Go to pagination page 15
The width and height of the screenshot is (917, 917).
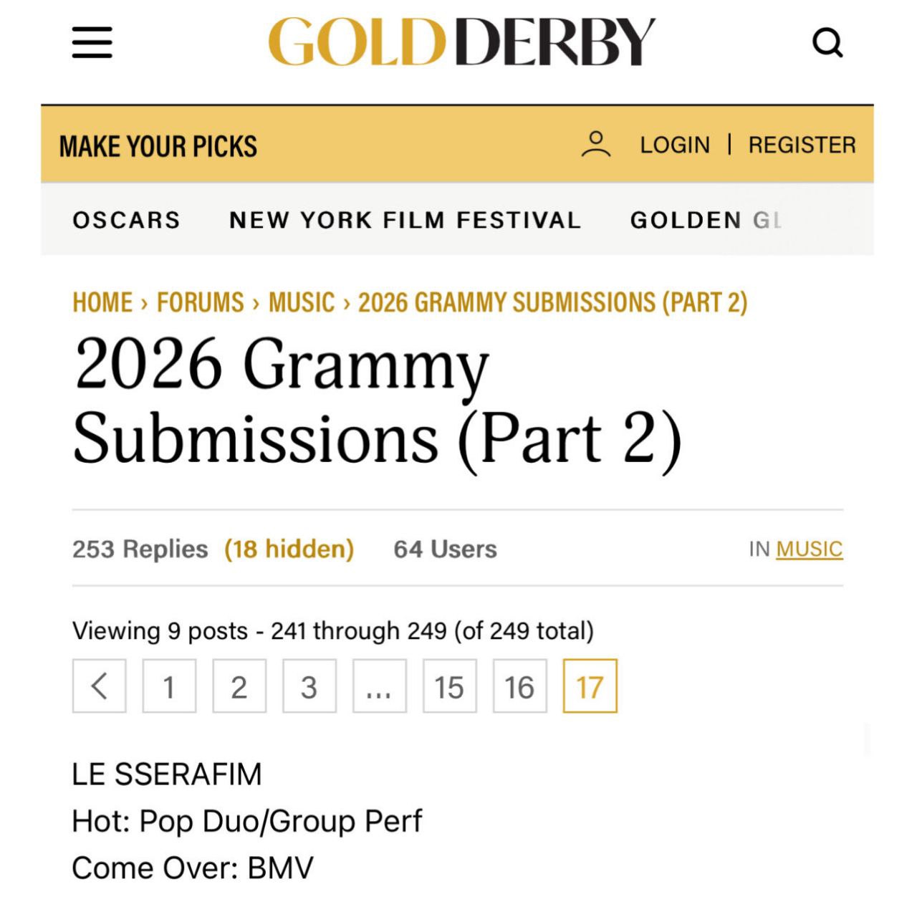point(449,686)
